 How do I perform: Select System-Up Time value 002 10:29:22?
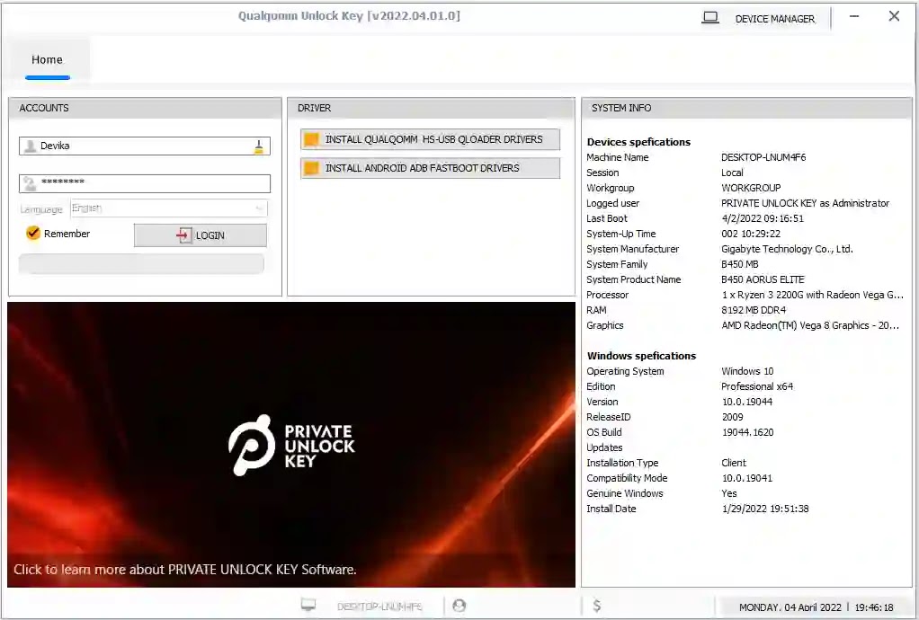point(751,234)
